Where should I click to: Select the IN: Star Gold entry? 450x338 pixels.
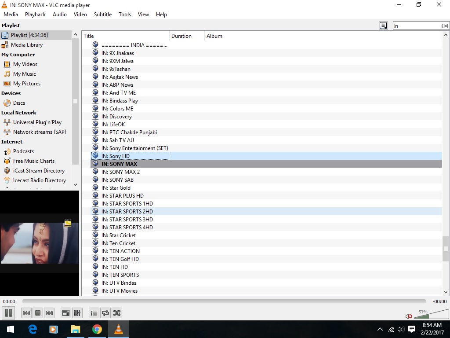tap(266, 187)
